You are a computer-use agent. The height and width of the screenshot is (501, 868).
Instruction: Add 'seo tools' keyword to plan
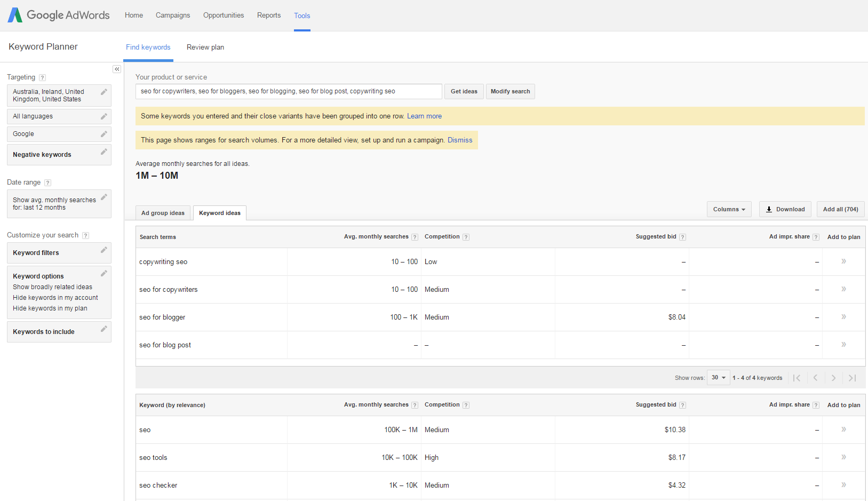tap(843, 457)
